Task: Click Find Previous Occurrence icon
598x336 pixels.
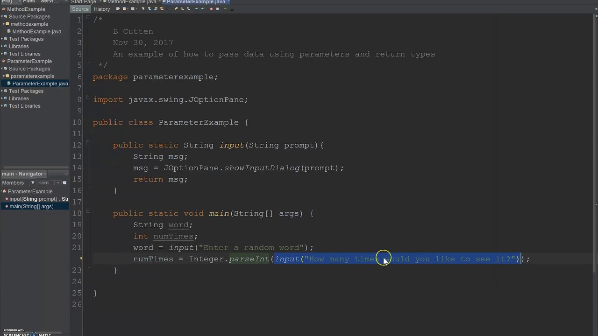Action: (x=150, y=9)
